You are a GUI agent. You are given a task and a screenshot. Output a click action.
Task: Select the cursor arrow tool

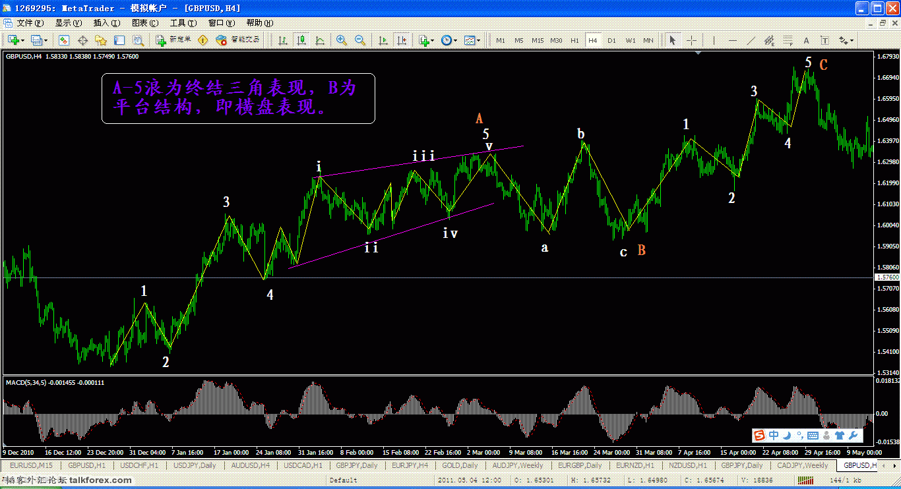(x=673, y=40)
